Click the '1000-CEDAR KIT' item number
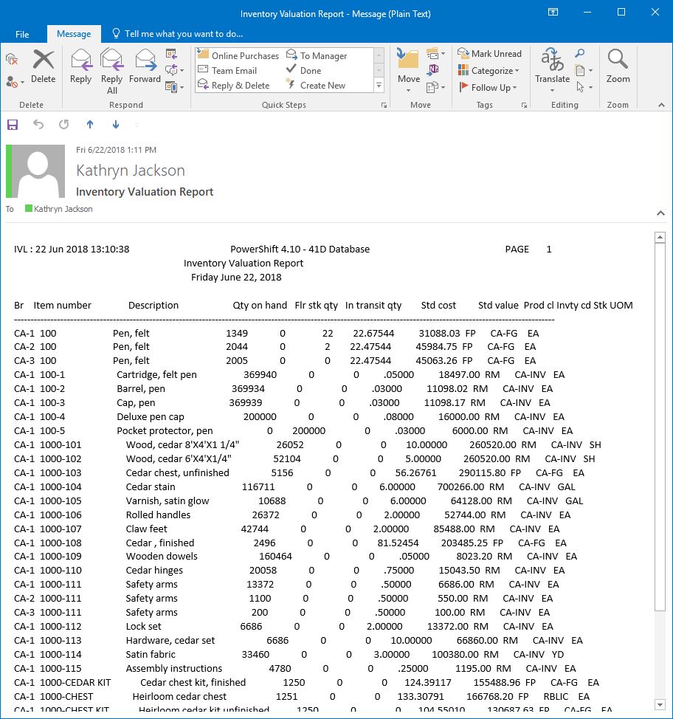The width and height of the screenshot is (673, 719). click(x=75, y=682)
